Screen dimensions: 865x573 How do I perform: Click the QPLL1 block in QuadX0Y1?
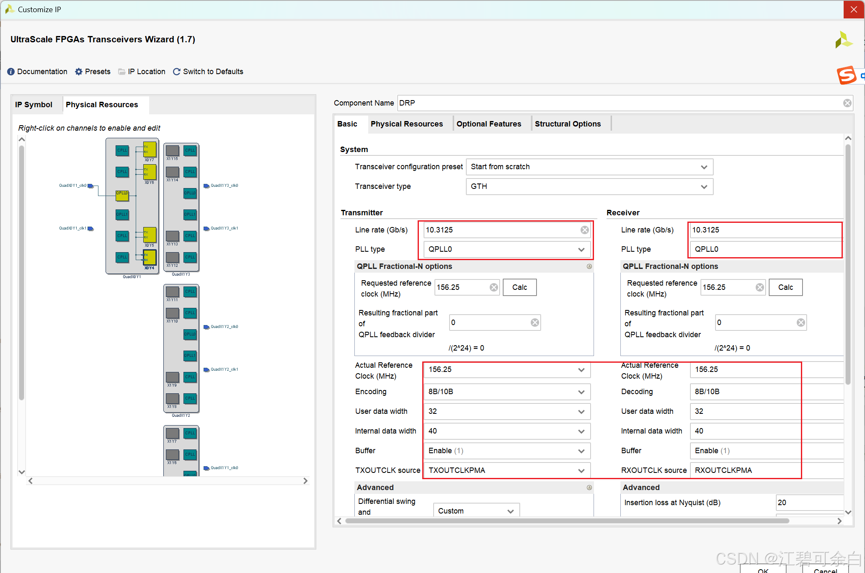pos(122,214)
